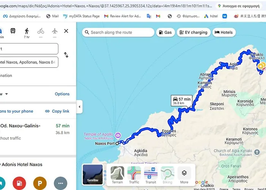
Task: Close the directions panel
Action: pos(66,31)
